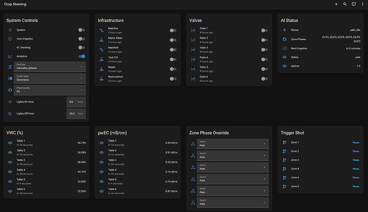Screen dimensions: 368x212
Task: Click the Zone 3 trigger shot icon
Action: click(284, 160)
